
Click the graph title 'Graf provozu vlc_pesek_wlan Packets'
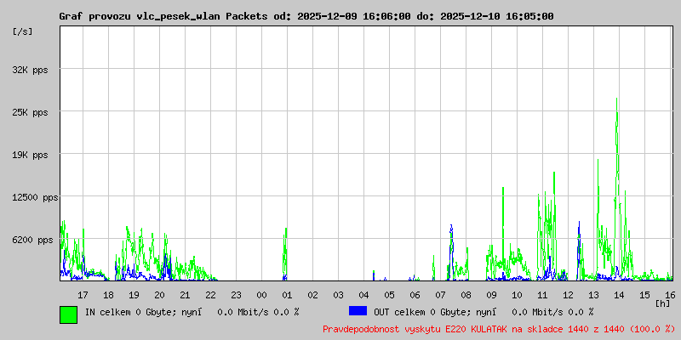163,16
